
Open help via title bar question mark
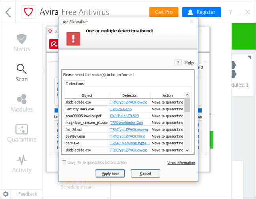click(230, 12)
